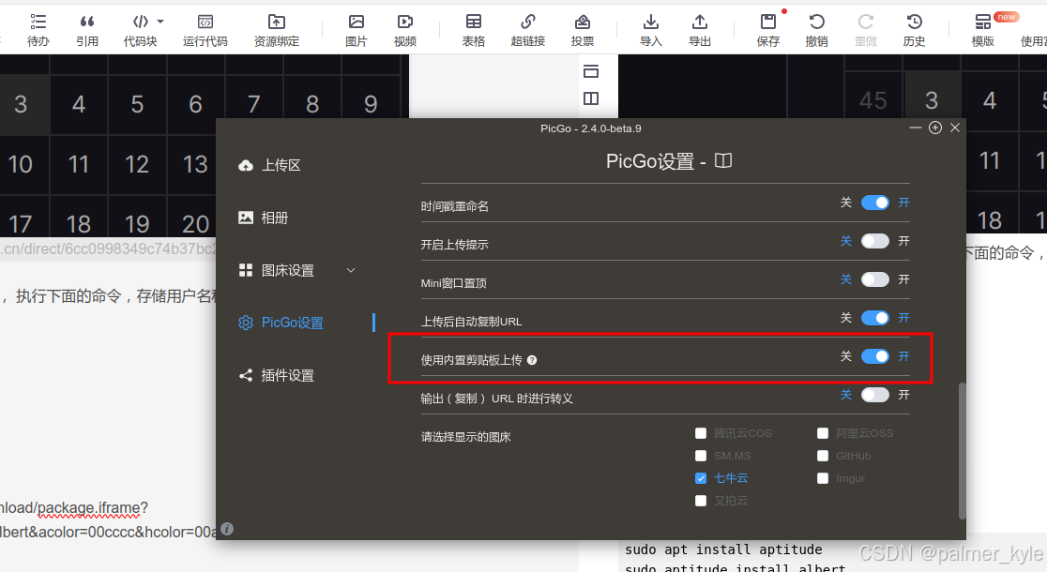Image resolution: width=1047 pixels, height=572 pixels.
Task: Click 运行代码 in the editor toolbar
Action: (205, 31)
